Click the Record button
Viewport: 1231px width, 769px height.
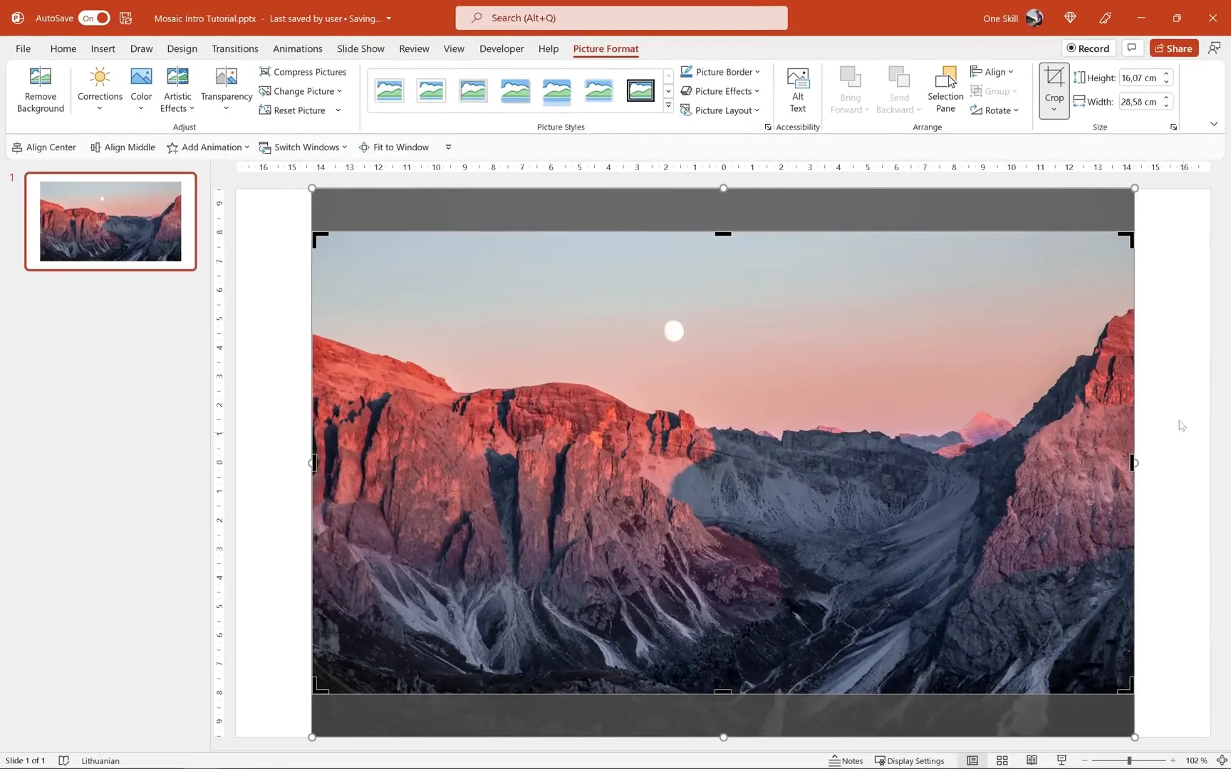click(x=1088, y=48)
